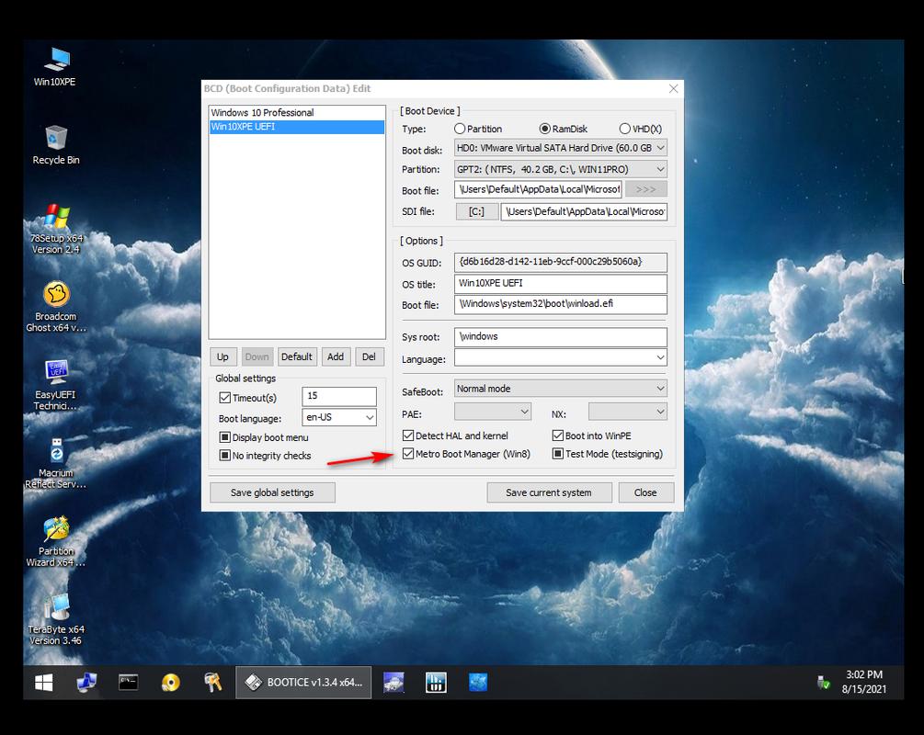
Task: Click the >>> browse button for Boot file
Action: tap(646, 189)
